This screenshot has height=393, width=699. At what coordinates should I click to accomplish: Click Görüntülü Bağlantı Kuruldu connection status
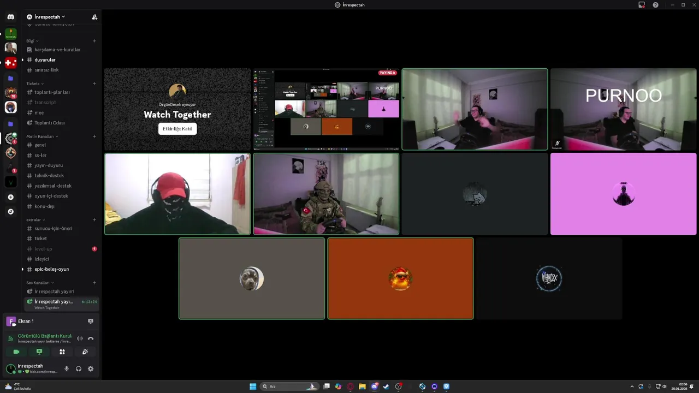45,336
